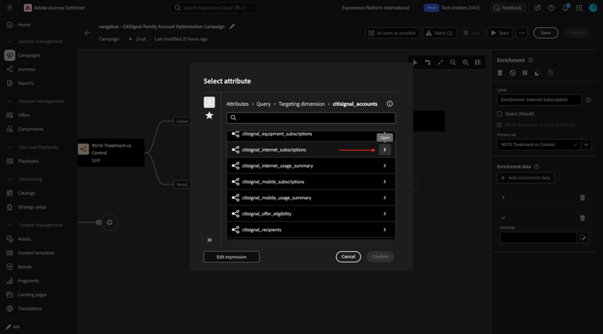Click the Search Experience Cloud box

click(x=213, y=8)
